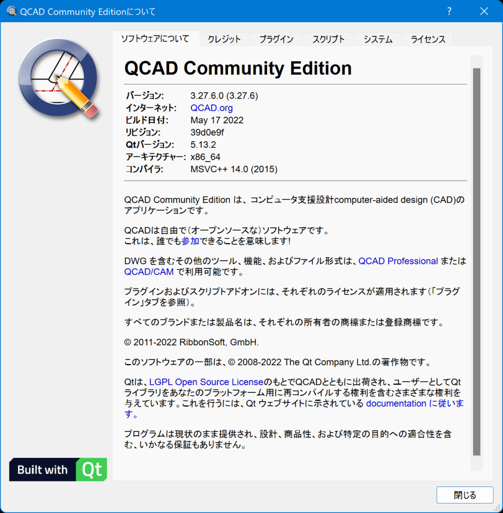Select the スクリプト tab

click(328, 39)
